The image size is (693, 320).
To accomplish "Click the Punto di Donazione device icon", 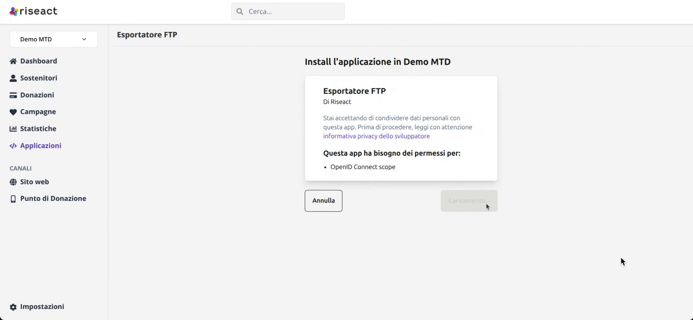I will click(x=13, y=199).
